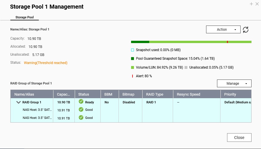Click the green Ready status checkmark icon
This screenshot has height=149, width=261.
click(x=81, y=102)
